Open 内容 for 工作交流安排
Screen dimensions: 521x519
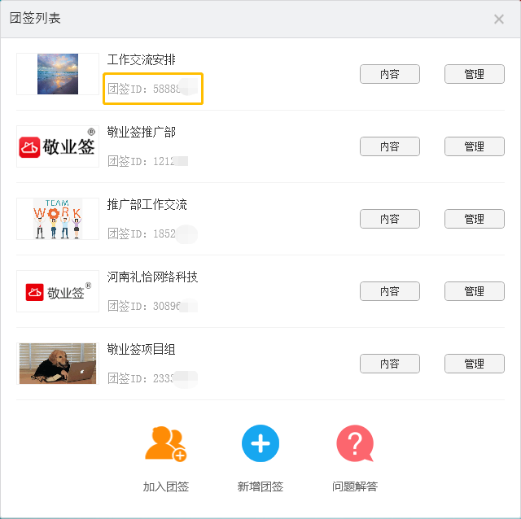click(390, 74)
